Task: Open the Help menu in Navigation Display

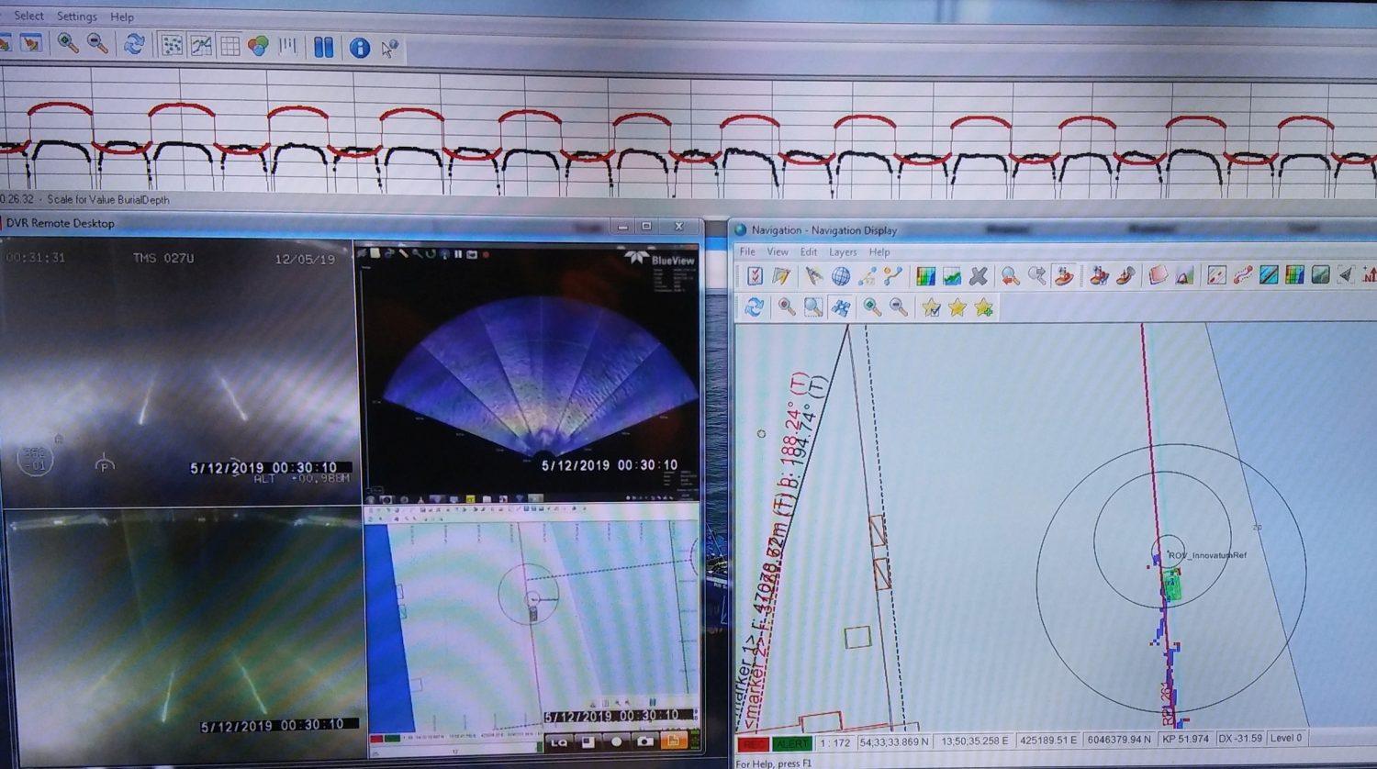Action: point(879,251)
